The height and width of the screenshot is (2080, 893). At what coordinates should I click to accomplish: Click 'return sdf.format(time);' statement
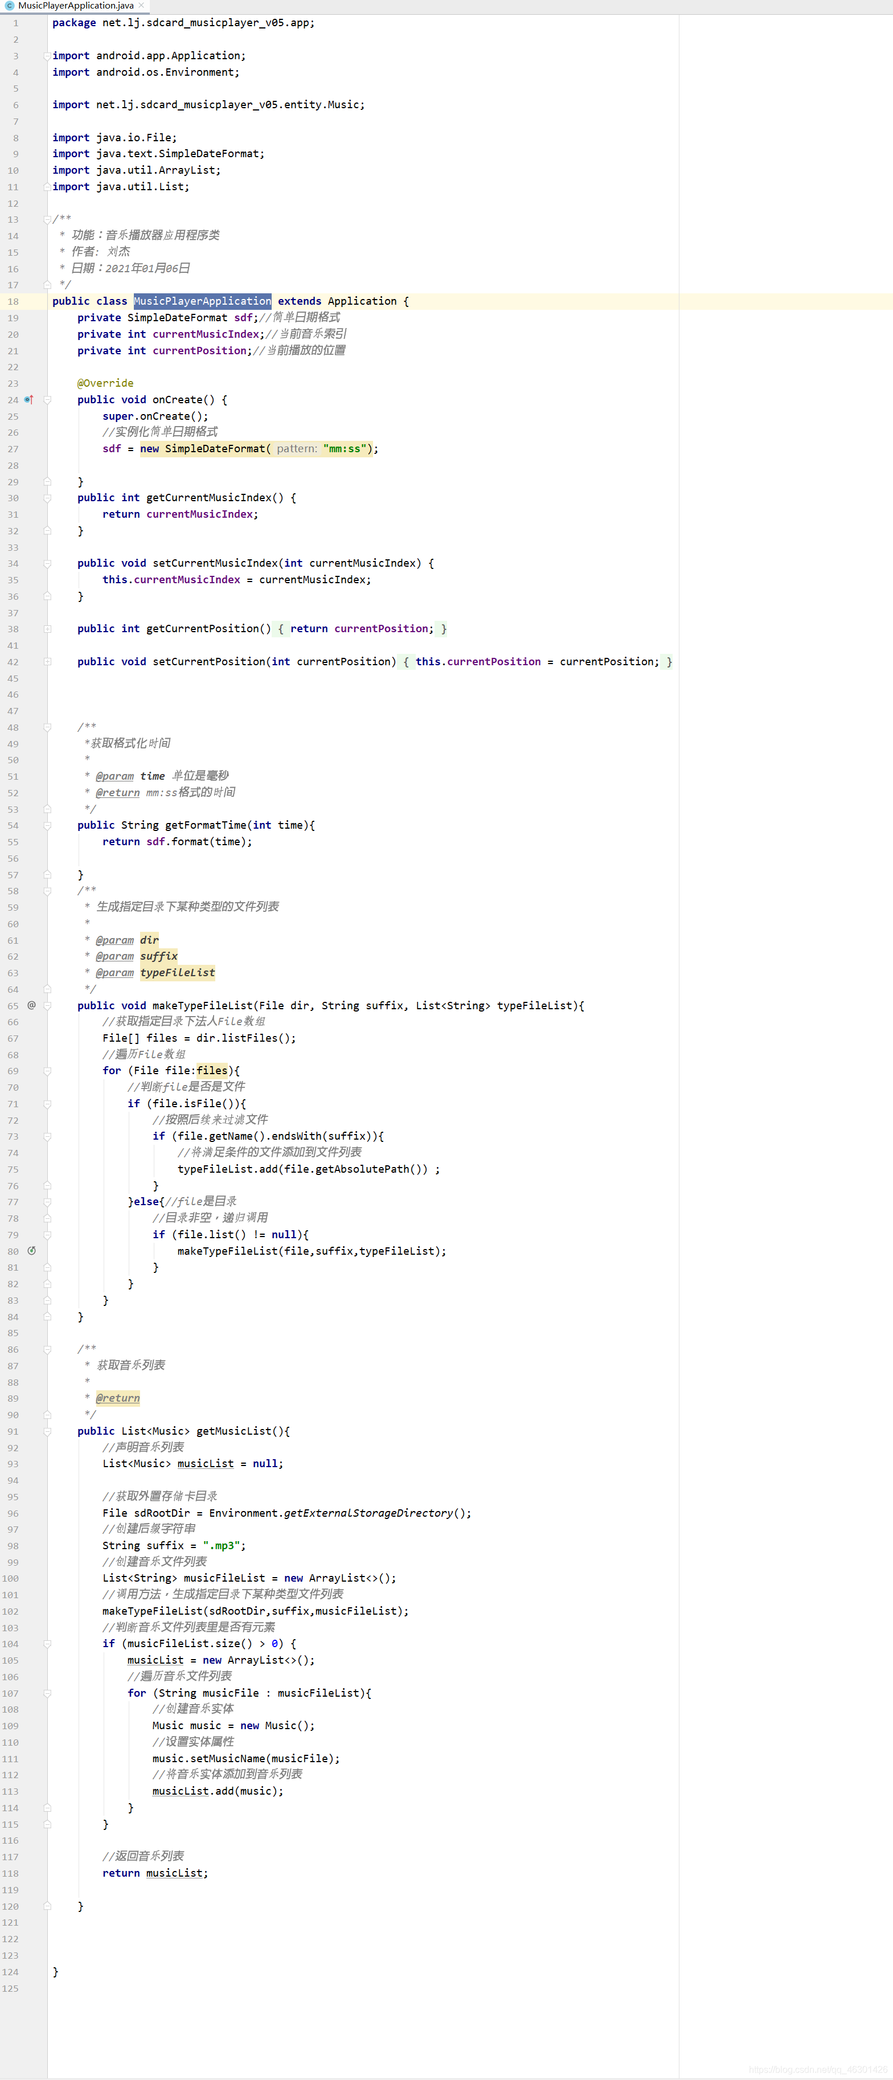pyautogui.click(x=177, y=841)
